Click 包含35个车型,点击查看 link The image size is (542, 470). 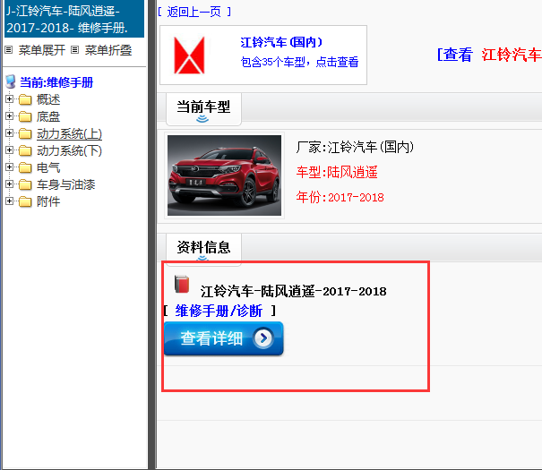pos(299,62)
